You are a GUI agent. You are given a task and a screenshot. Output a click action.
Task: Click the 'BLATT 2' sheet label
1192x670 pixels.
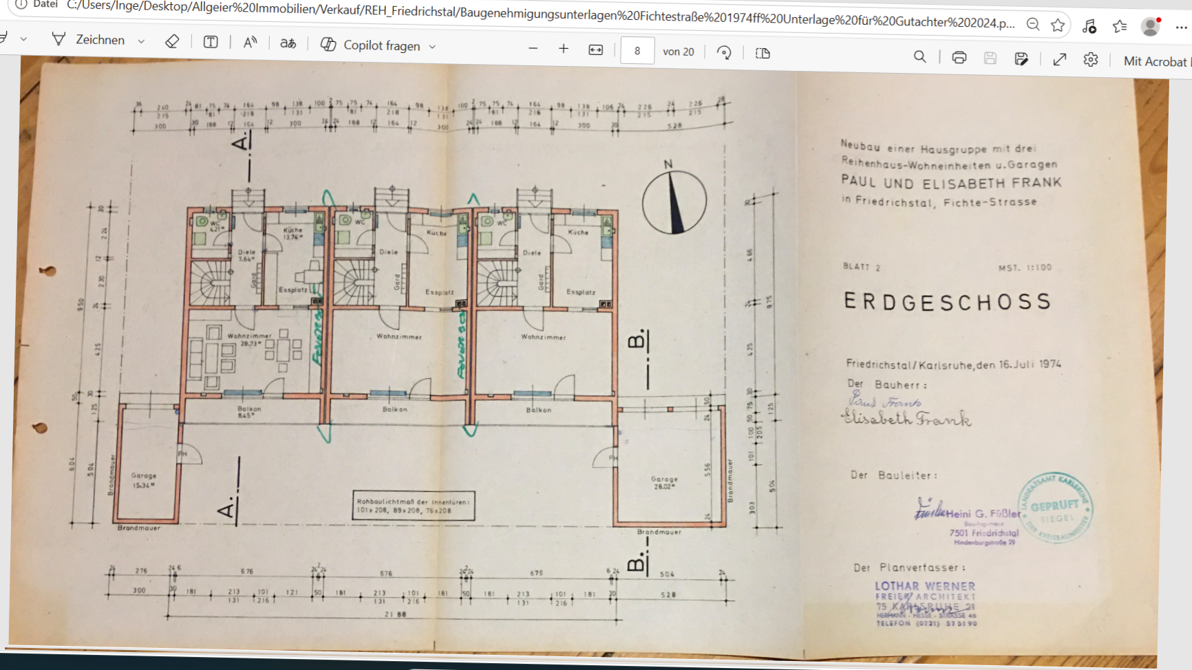[862, 266]
